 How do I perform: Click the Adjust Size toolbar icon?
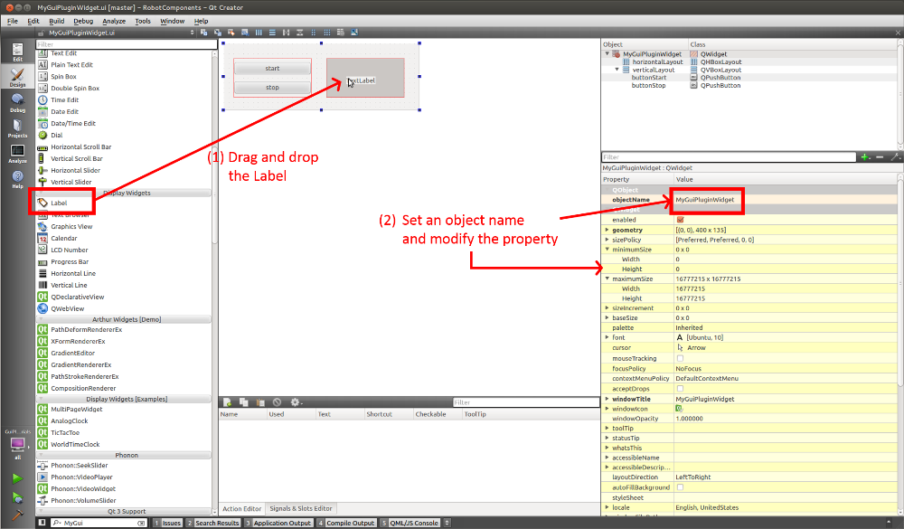(354, 33)
